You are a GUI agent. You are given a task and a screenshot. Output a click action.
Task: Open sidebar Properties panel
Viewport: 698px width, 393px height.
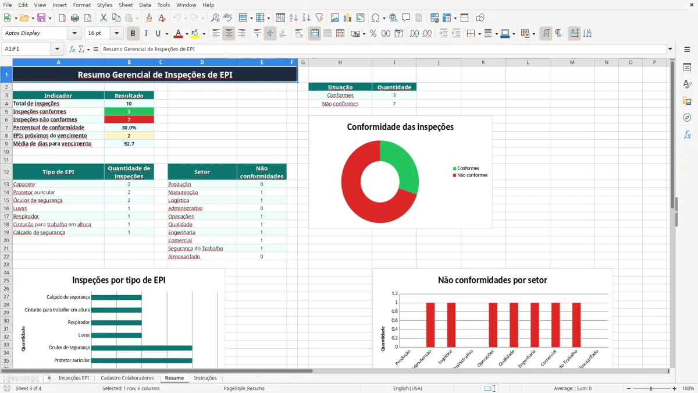(x=687, y=67)
